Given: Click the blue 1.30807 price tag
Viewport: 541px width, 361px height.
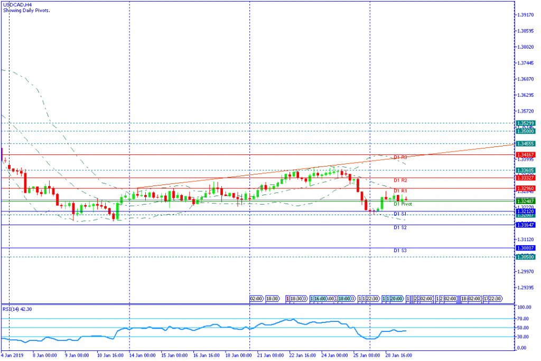Looking at the screenshot, I should click(526, 248).
